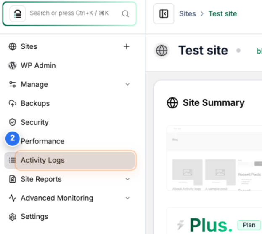Click the Sites globe icon in sidebar

[x=13, y=46]
